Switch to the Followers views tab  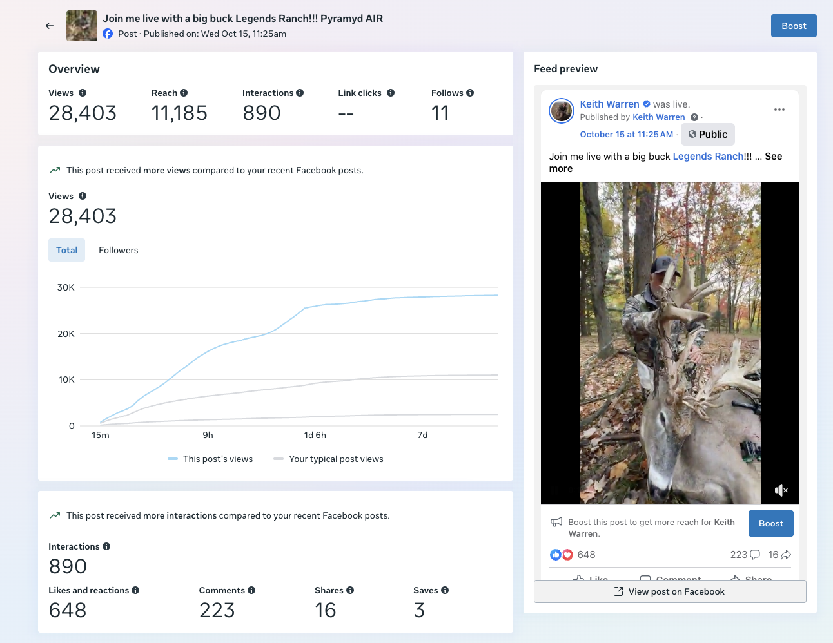pyautogui.click(x=119, y=250)
